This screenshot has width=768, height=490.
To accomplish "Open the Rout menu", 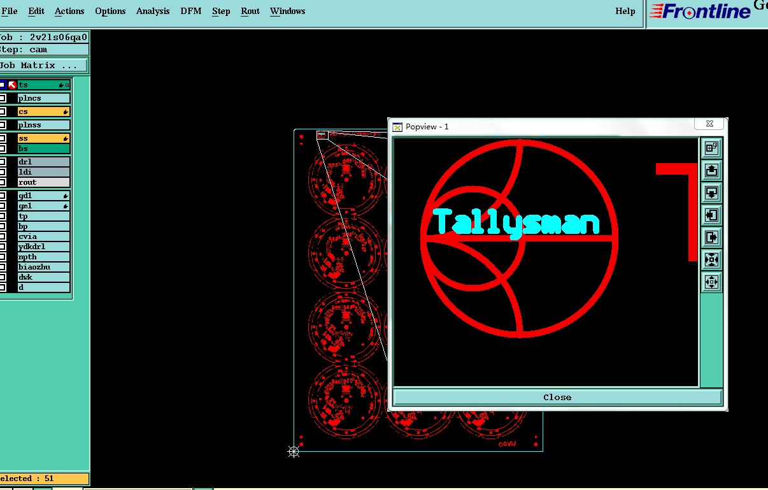I will 250,11.
